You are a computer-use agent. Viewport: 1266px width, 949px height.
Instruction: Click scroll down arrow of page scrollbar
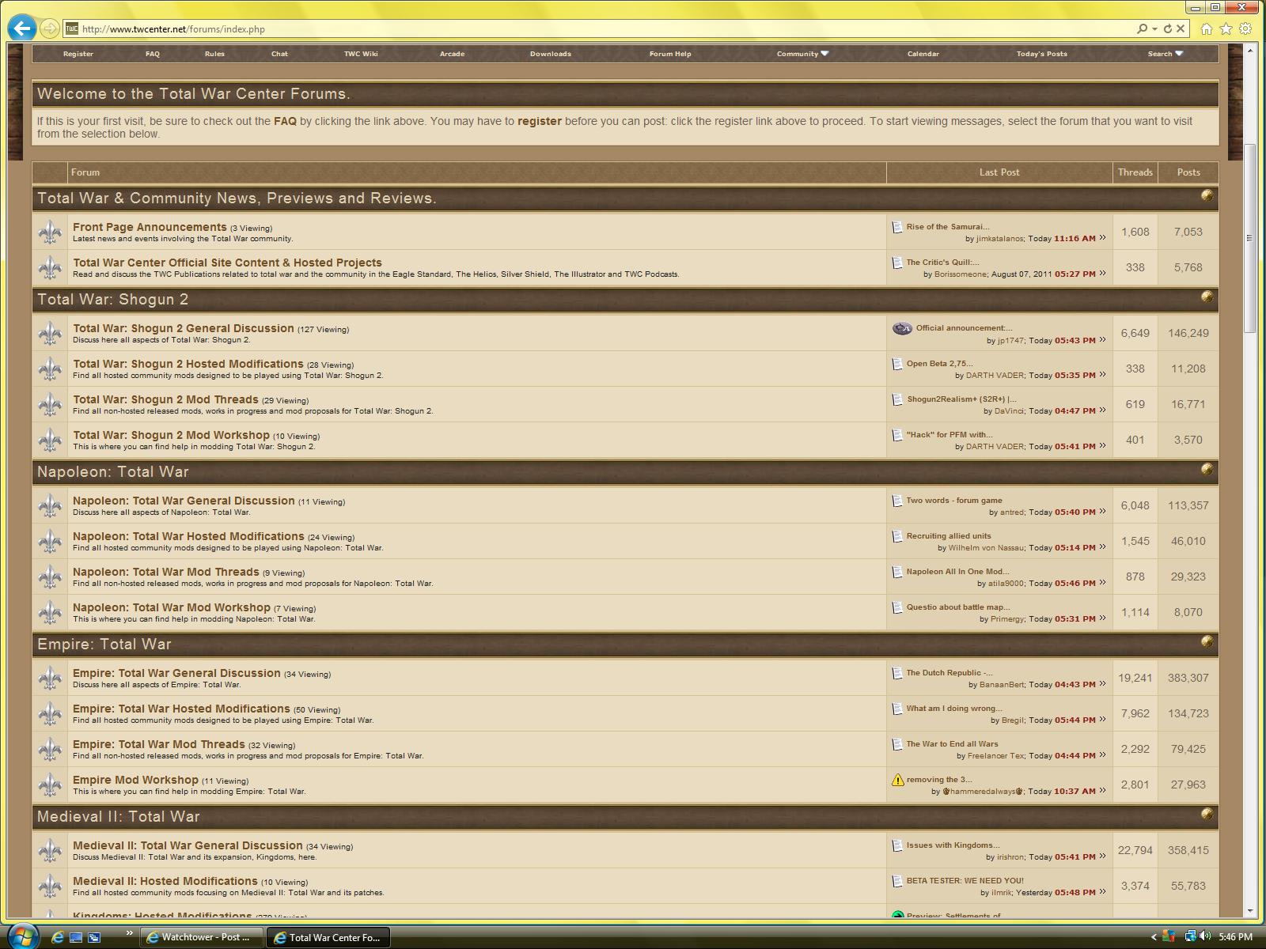pyautogui.click(x=1250, y=911)
